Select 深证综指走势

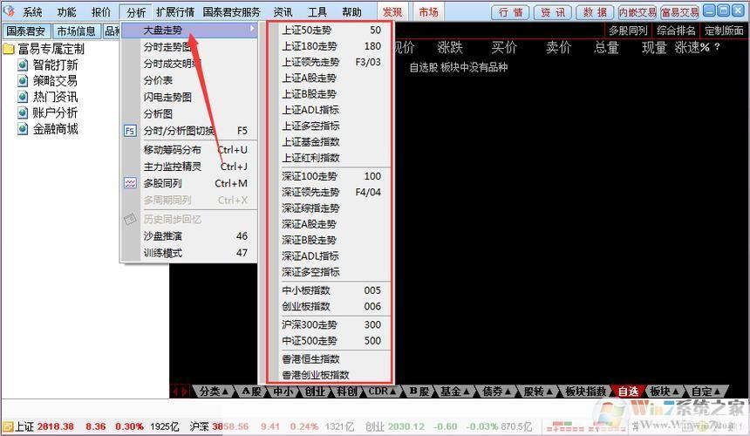331,208
